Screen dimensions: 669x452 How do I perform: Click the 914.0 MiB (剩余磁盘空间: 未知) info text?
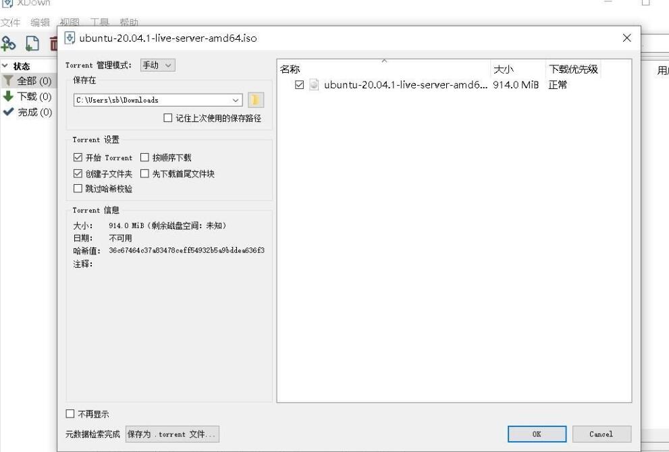point(167,225)
